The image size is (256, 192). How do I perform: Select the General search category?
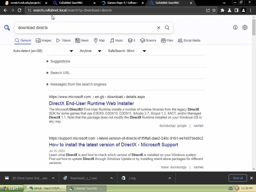click(x=23, y=40)
